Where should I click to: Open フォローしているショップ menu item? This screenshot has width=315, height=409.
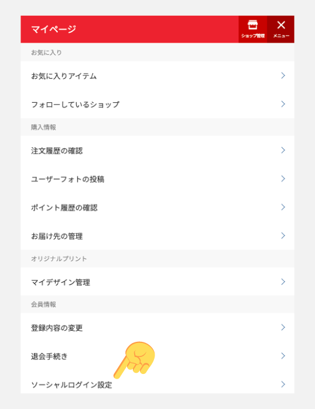point(157,104)
